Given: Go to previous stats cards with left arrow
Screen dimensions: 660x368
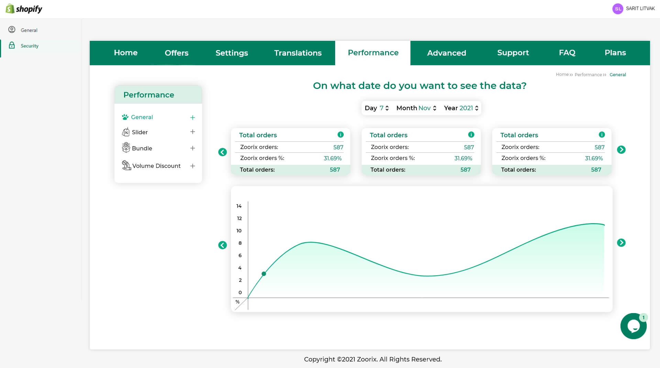Looking at the screenshot, I should point(222,152).
